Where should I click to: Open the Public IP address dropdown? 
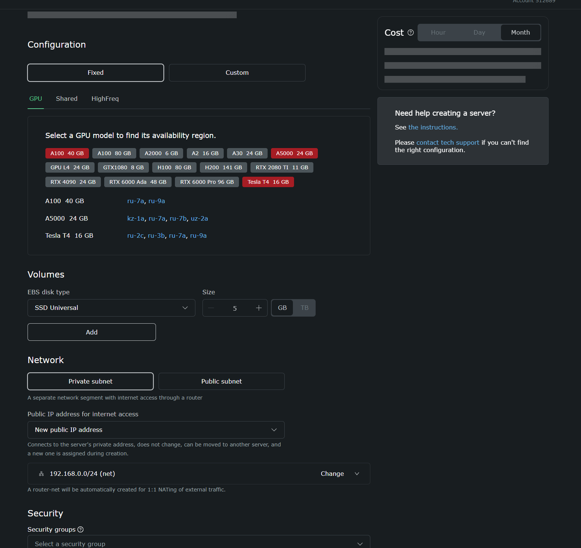[156, 430]
